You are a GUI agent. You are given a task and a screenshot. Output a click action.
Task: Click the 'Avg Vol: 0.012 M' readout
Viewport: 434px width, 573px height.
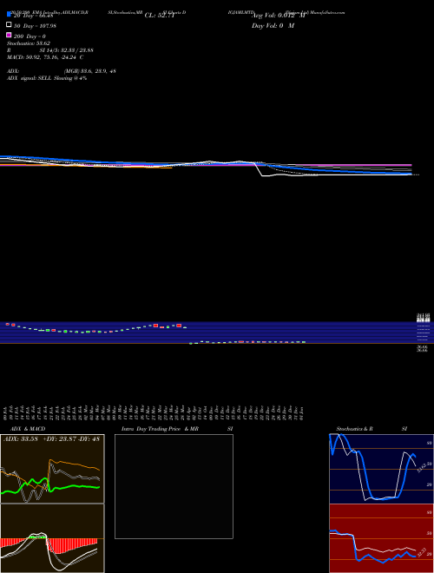pyautogui.click(x=278, y=16)
